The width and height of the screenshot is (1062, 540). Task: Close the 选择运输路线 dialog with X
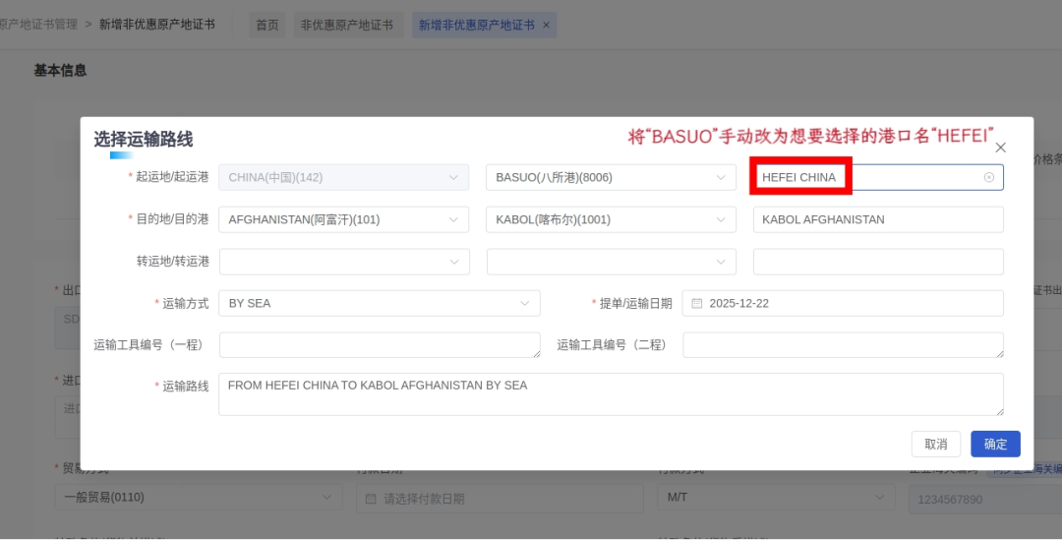1001,148
